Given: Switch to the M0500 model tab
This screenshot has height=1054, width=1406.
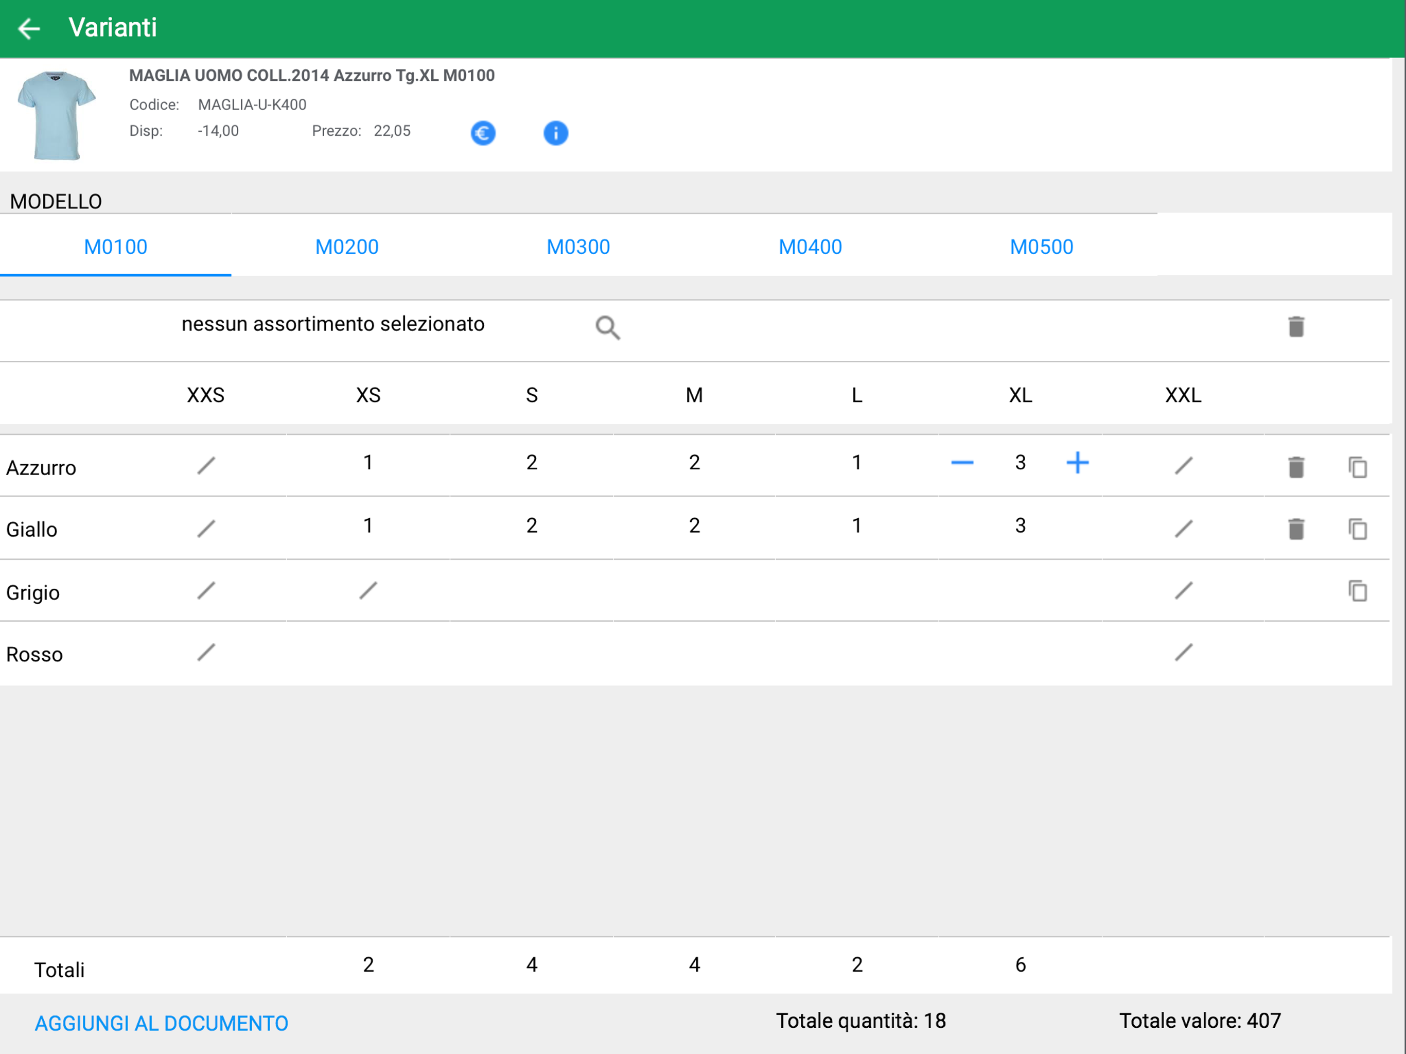Looking at the screenshot, I should click(1042, 247).
